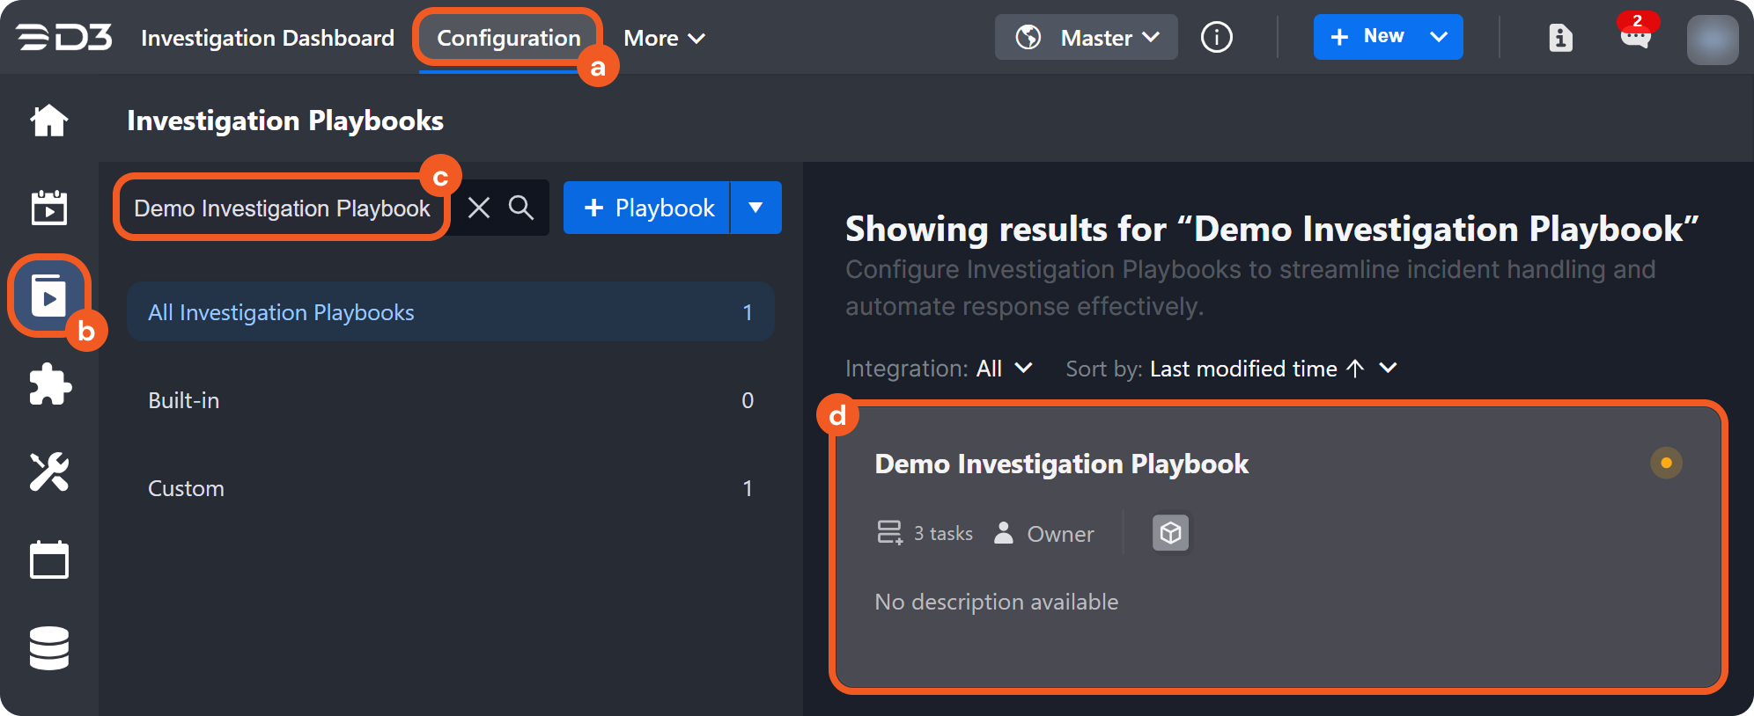Clear the playbook search with the X
This screenshot has width=1754, height=716.
(479, 208)
